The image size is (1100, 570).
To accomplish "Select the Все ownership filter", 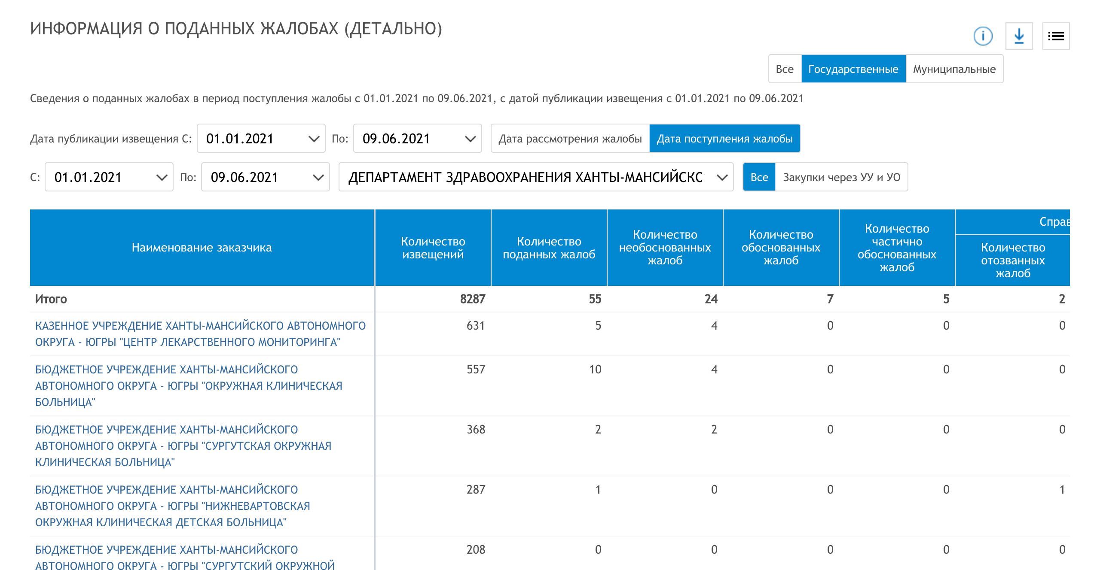I will [x=785, y=69].
